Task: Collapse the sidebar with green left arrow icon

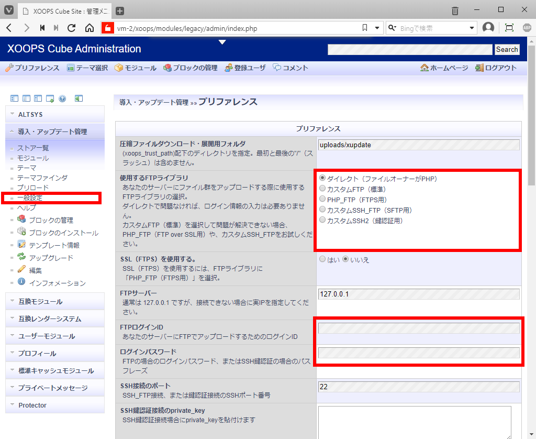Action: point(79,98)
